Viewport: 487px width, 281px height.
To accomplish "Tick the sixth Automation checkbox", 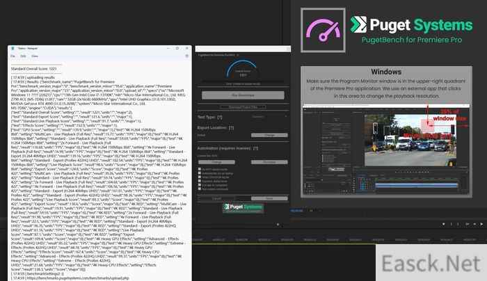I will click(x=200, y=188).
